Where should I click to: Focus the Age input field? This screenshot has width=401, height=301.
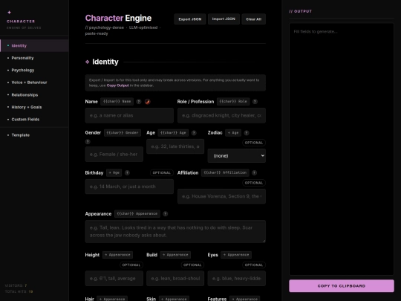(175, 146)
